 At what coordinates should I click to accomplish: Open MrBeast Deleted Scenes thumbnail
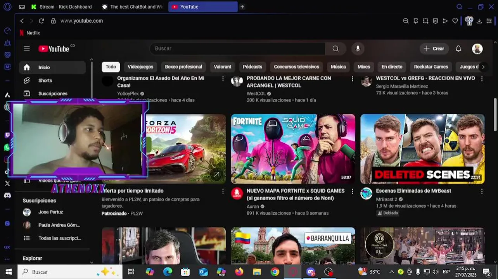coord(422,149)
